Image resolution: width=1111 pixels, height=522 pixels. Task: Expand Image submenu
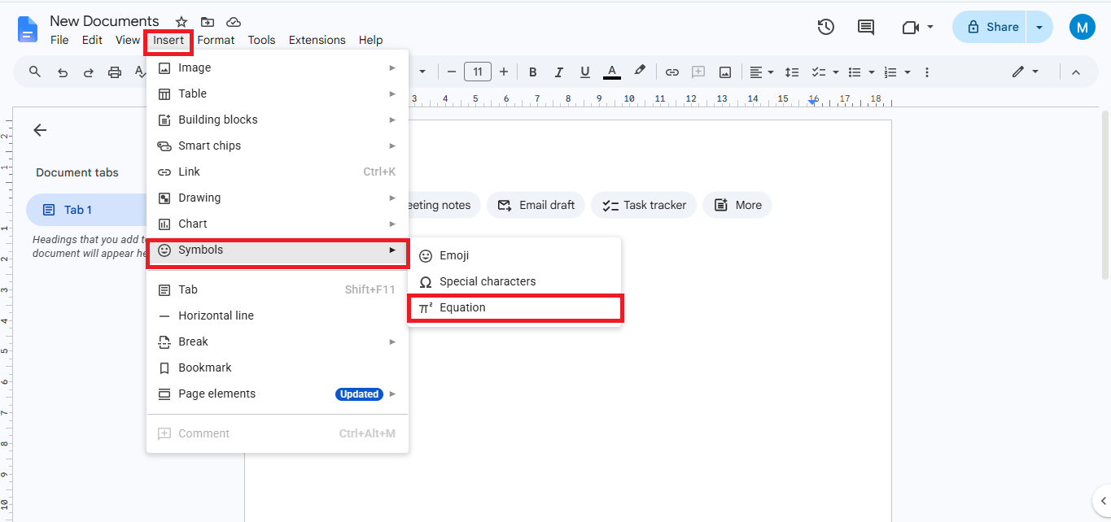click(278, 67)
